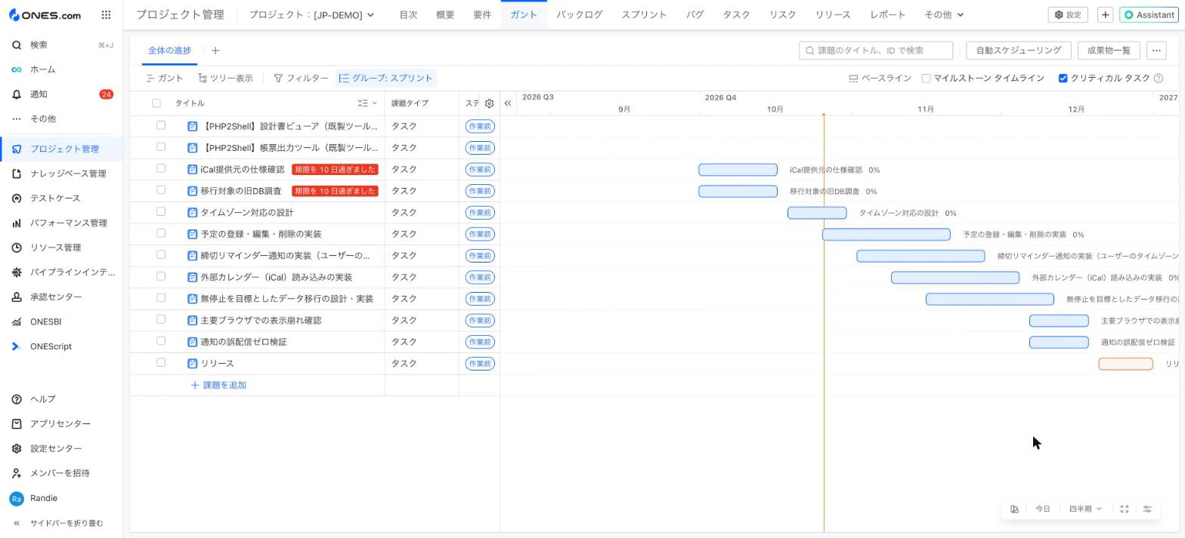The height and width of the screenshot is (538, 1185).
Task: Open パフォーマンス管理 sidebar icon
Action: click(x=17, y=223)
